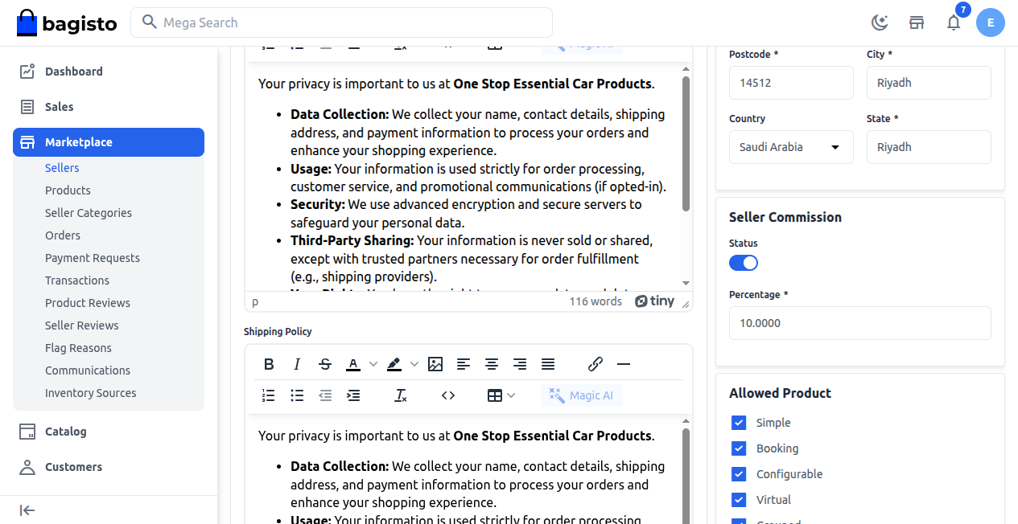Screen dimensions: 1018x524
Task: Open the Payment Requests link
Action: [93, 258]
